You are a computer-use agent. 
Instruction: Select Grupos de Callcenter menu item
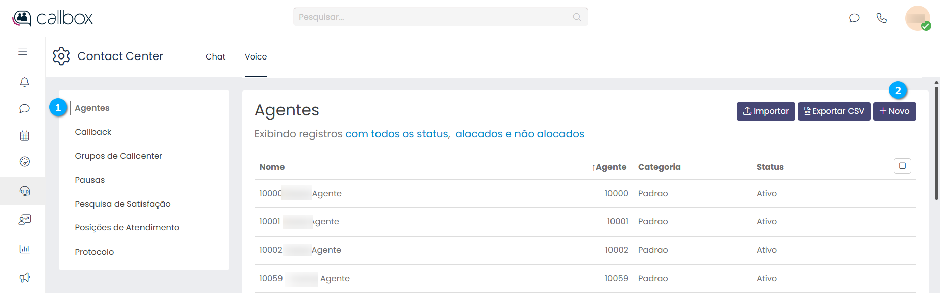(118, 156)
